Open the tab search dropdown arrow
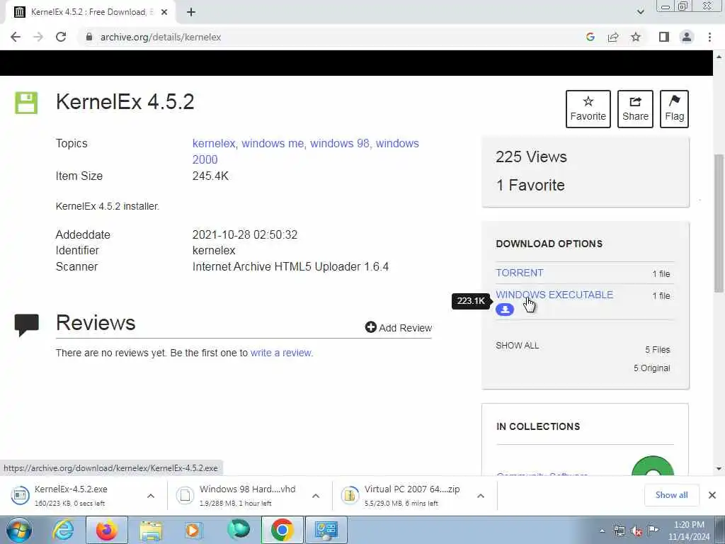The image size is (725, 544). click(x=640, y=12)
